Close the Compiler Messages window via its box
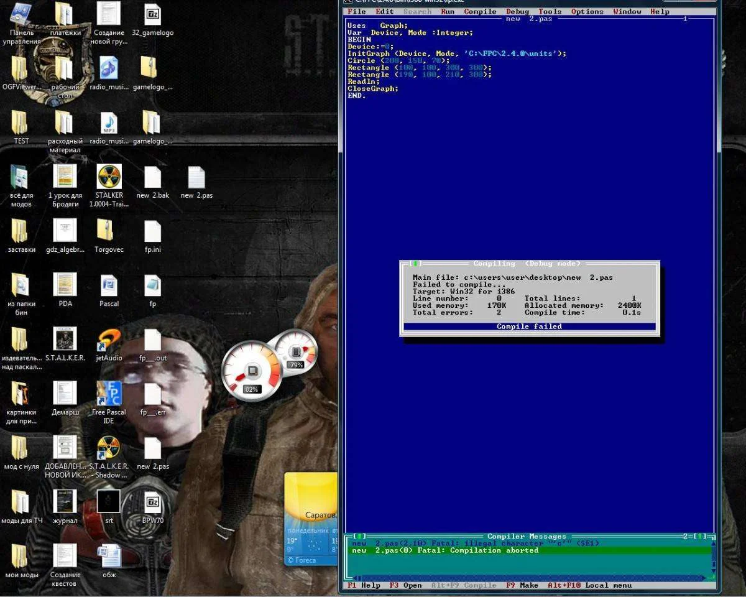Screen dimensions: 746x597 pos(360,536)
